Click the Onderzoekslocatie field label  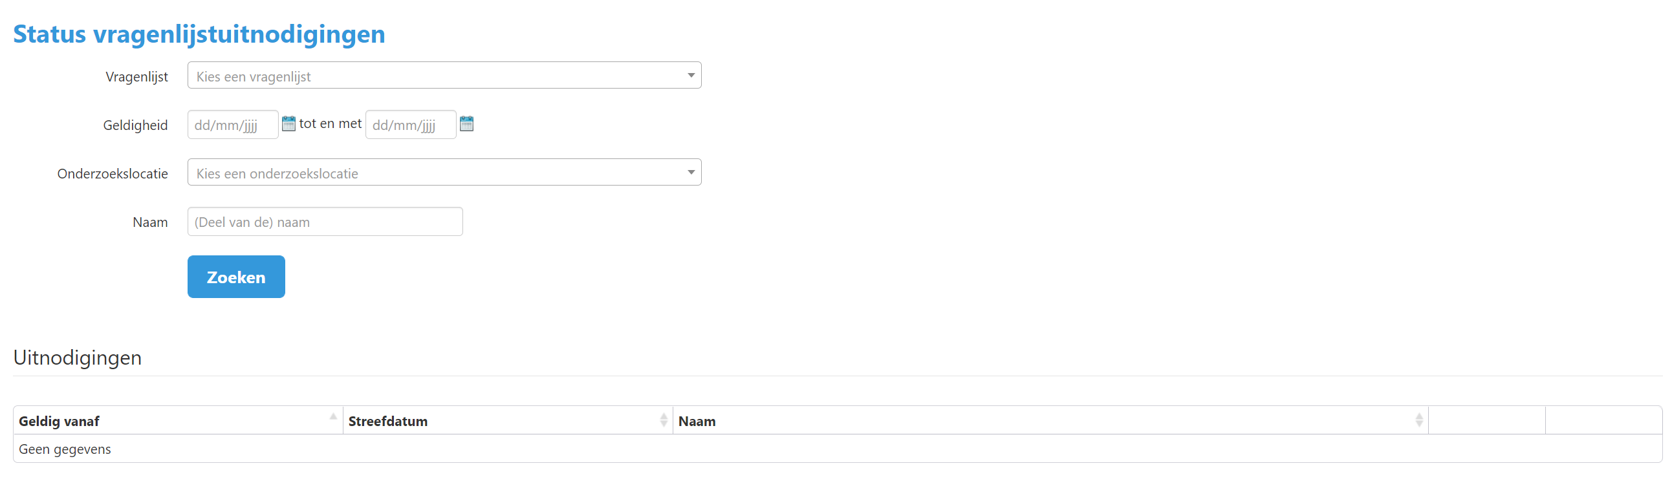click(x=113, y=174)
